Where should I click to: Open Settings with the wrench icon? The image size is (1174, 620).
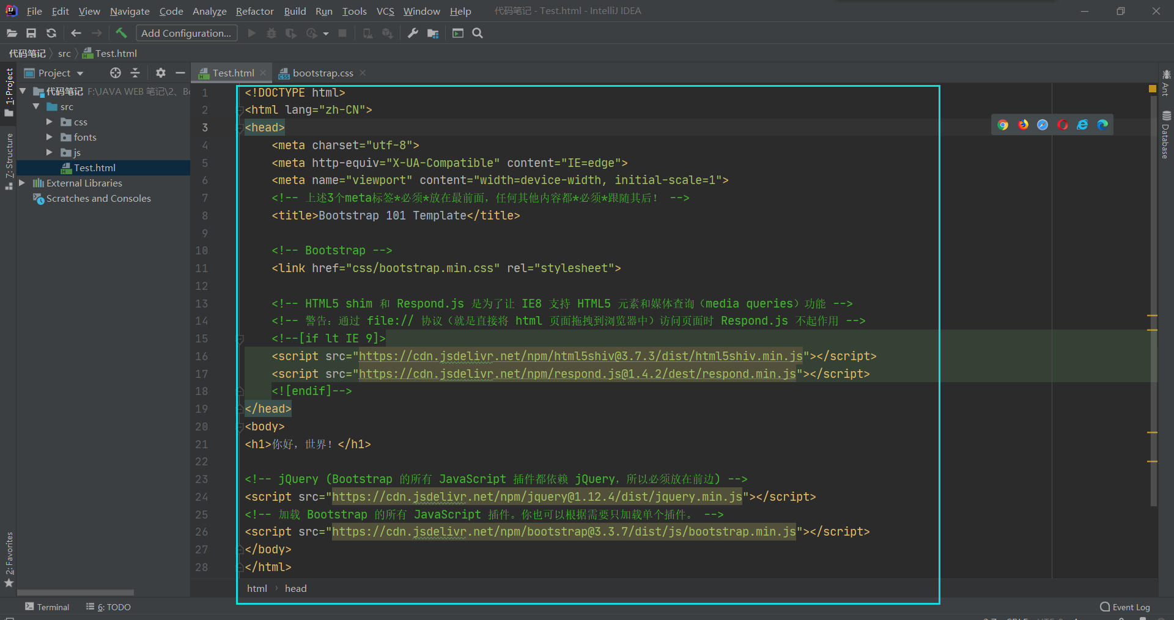413,33
